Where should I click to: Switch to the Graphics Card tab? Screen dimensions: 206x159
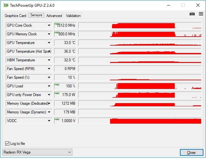click(15, 16)
